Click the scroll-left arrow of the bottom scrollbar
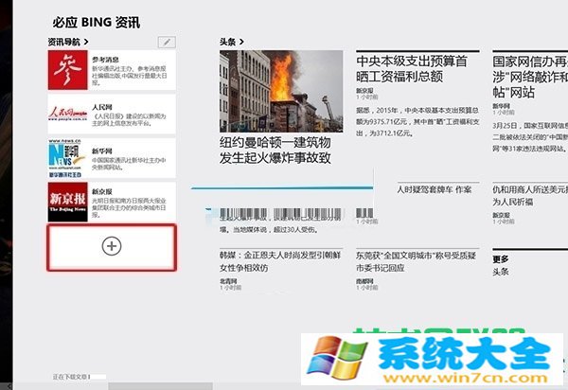568x390 pixels. 9,386
